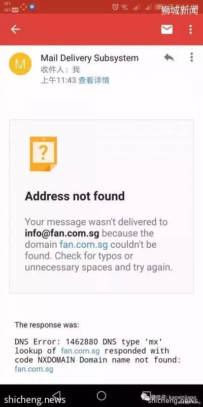203x407 pixels.
Task: Tap the recent apps button in navigation bar
Action: coord(146,396)
